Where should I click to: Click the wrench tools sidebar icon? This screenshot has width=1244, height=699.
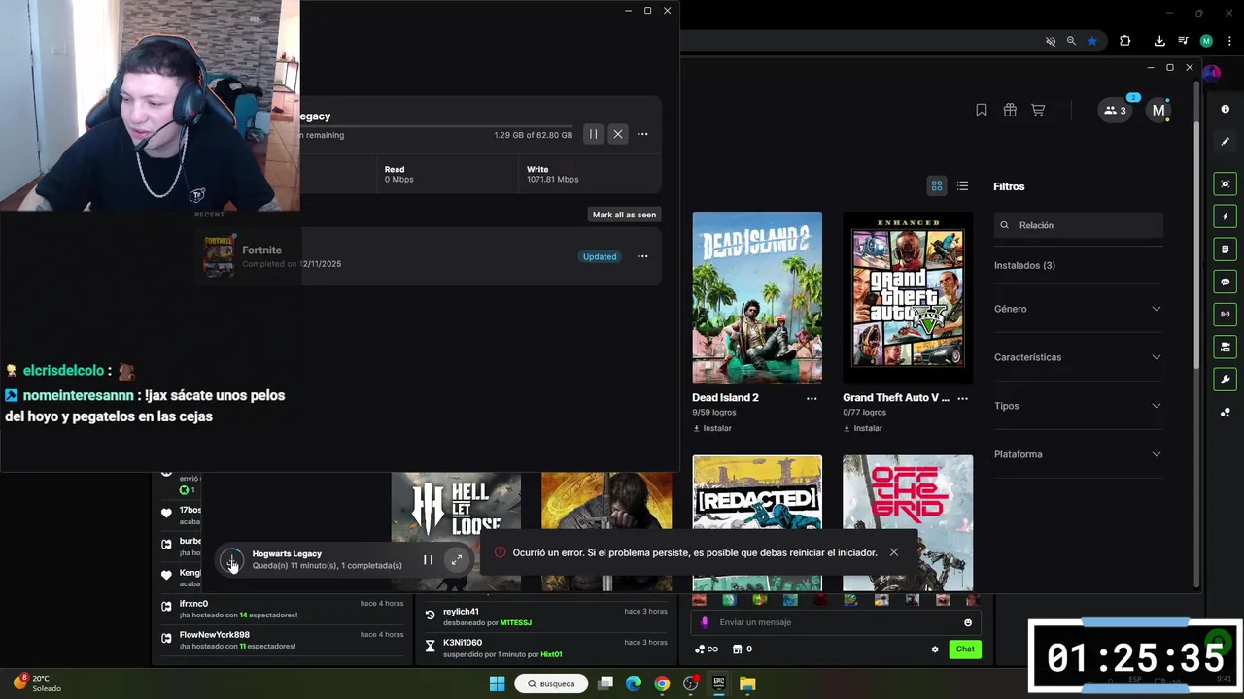click(x=1225, y=380)
